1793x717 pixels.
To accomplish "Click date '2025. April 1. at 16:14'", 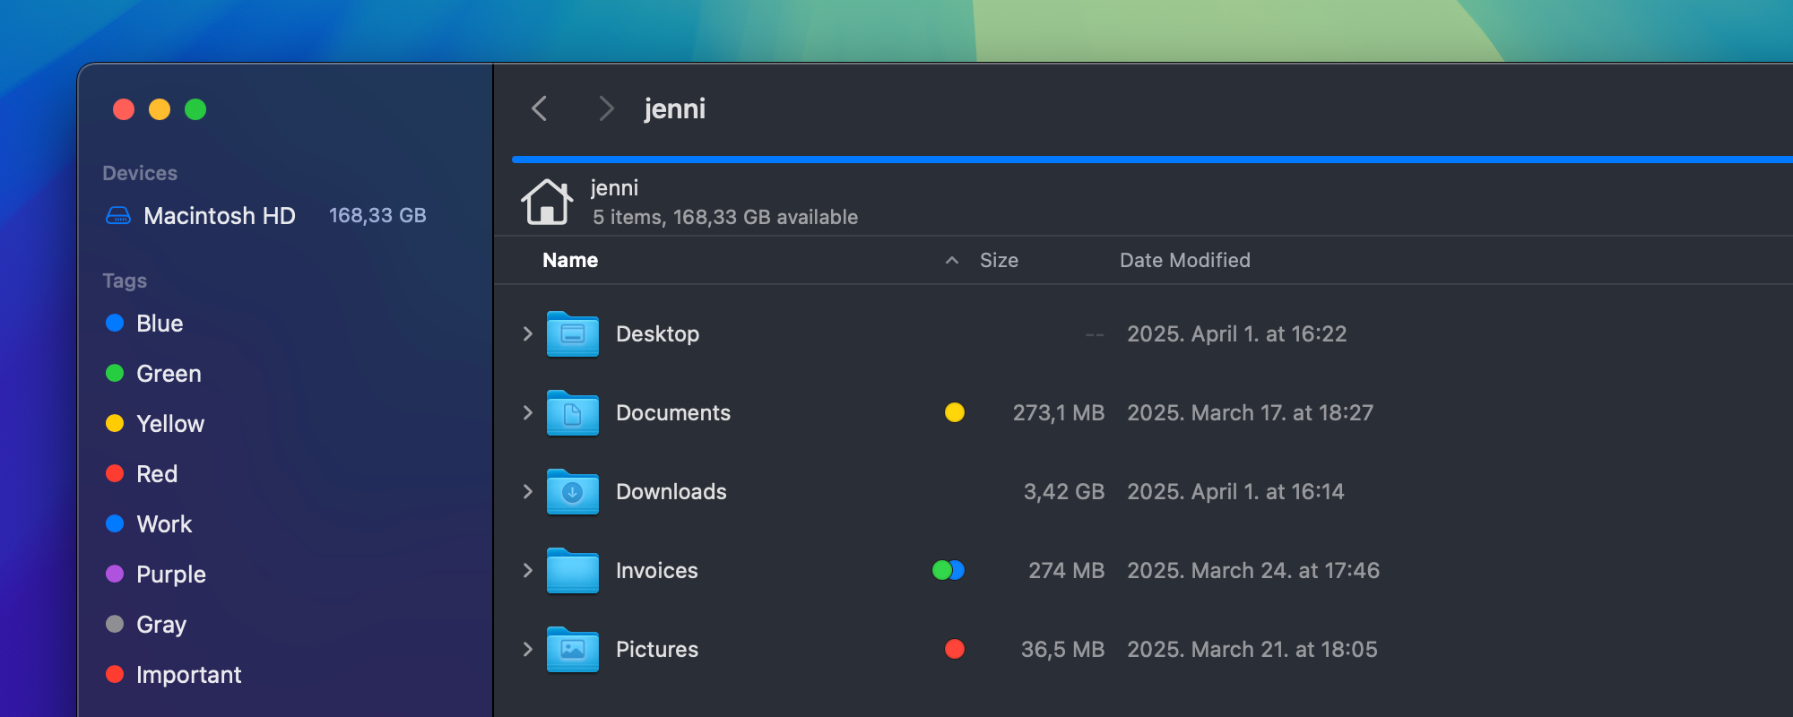I will (x=1235, y=491).
